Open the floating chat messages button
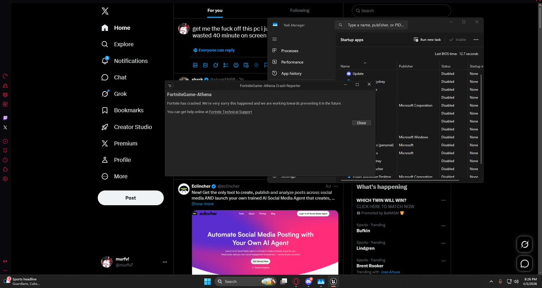The image size is (542, 288). tap(524, 264)
